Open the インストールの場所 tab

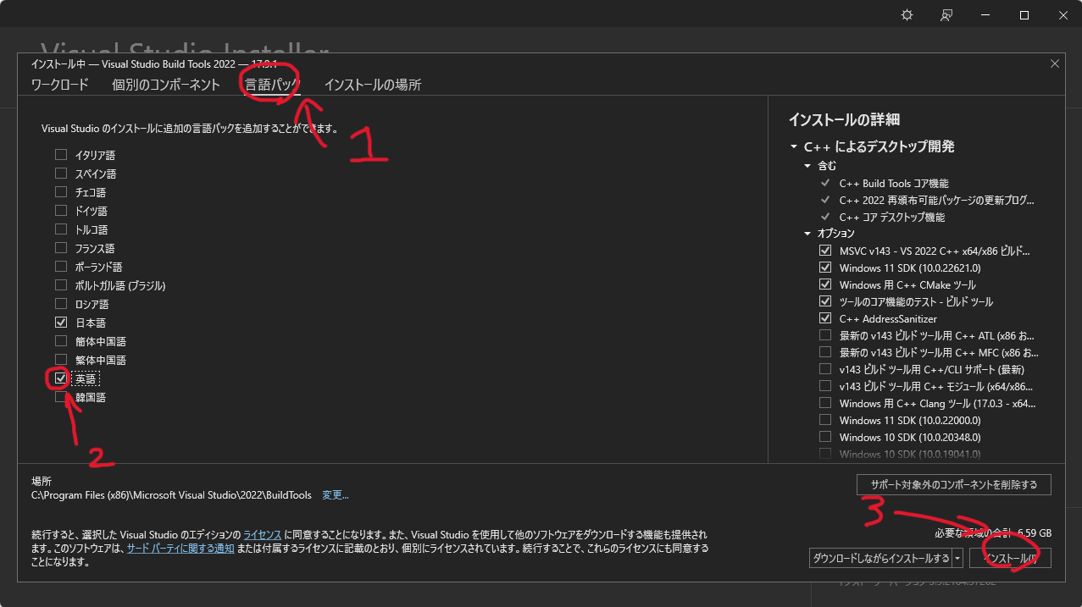pos(373,85)
